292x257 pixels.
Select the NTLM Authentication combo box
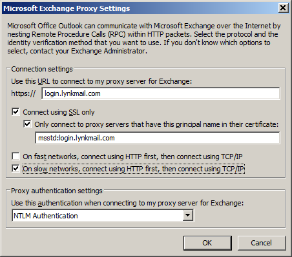[103, 216]
